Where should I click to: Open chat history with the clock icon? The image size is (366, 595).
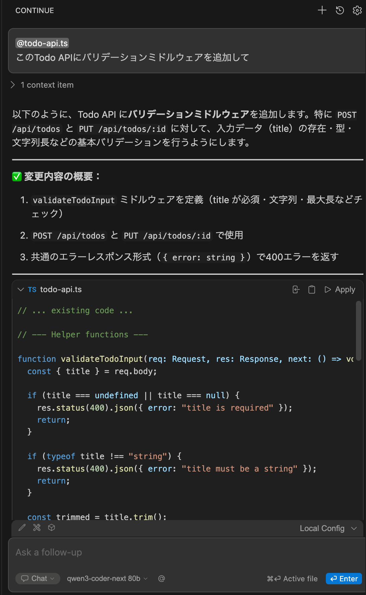340,10
